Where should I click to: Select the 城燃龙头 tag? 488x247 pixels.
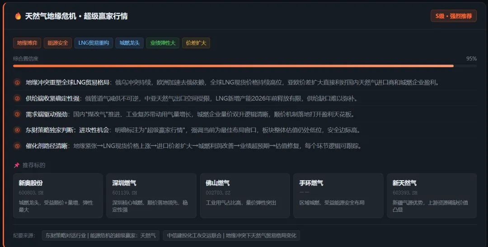click(x=130, y=43)
